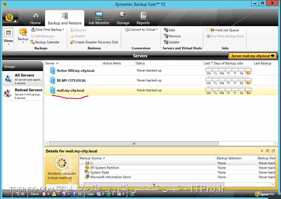Viewport: 281px width, 199px height.
Task: Click Run Next Backup Now
Action: (x=225, y=36)
